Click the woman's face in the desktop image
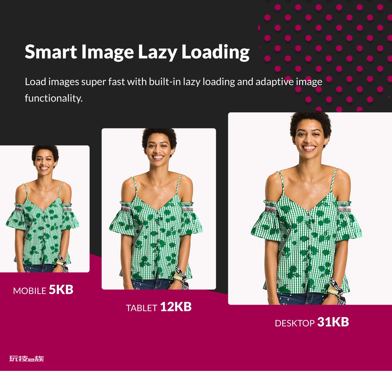The height and width of the screenshot is (371, 392). coord(310,139)
